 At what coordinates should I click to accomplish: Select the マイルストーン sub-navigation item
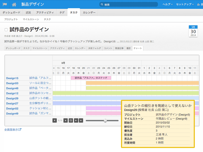click(x=31, y=19)
